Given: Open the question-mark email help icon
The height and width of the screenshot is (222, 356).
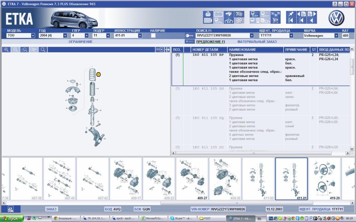Looking at the screenshot, I should 239,14.
